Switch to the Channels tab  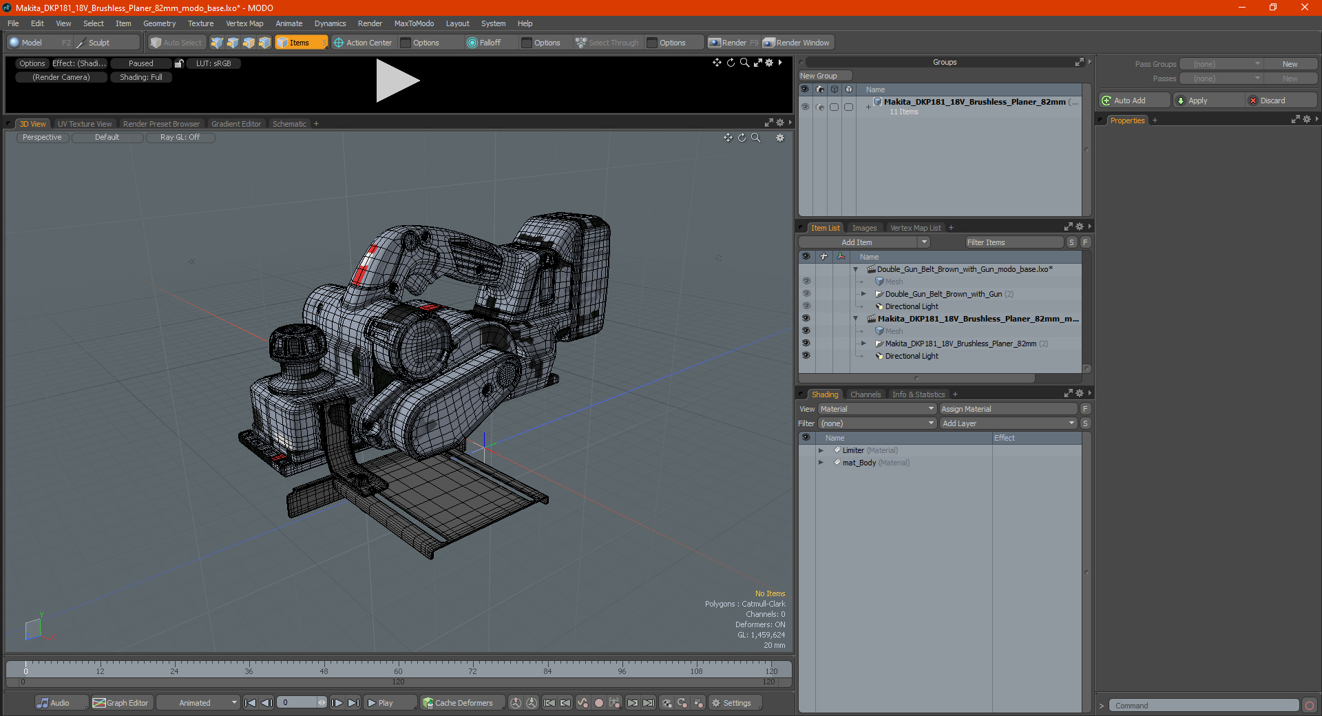(865, 394)
